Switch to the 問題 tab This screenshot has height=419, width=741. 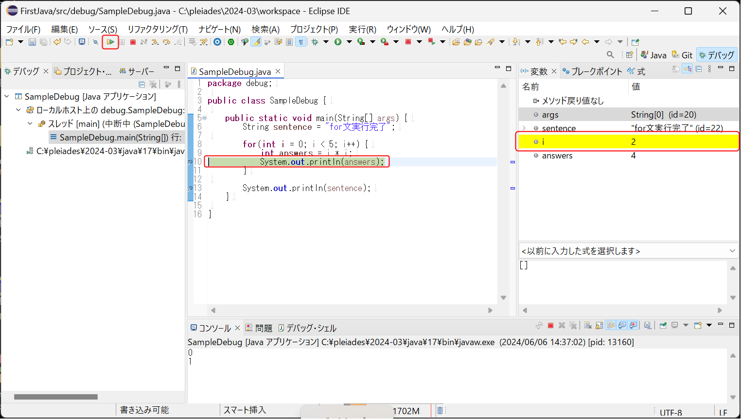[259, 328]
